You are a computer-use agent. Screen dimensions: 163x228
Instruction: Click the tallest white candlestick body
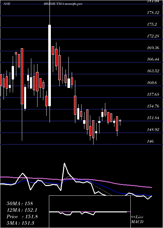point(50,65)
